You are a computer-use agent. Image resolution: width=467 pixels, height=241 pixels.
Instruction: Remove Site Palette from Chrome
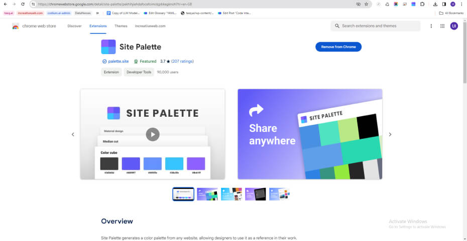click(x=338, y=47)
